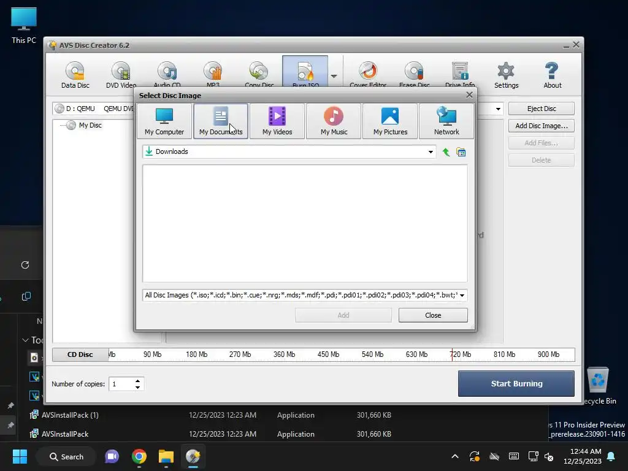The height and width of the screenshot is (471, 628).
Task: Decrease number of copies by one
Action: click(138, 388)
